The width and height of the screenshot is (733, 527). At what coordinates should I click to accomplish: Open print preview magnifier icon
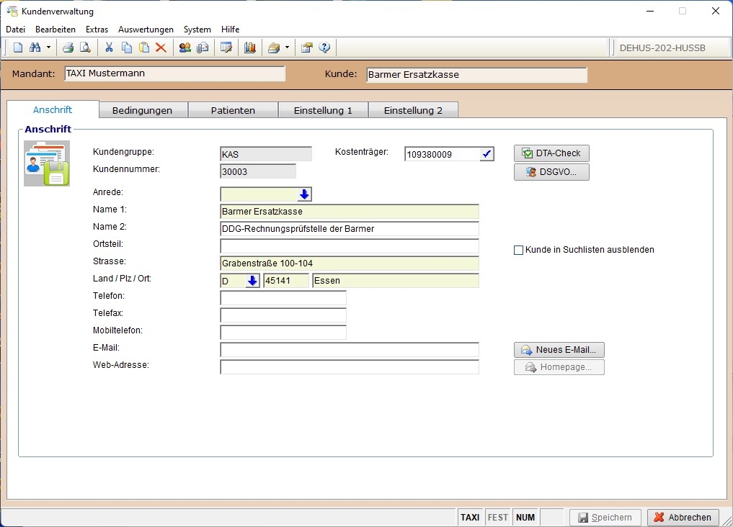point(85,48)
